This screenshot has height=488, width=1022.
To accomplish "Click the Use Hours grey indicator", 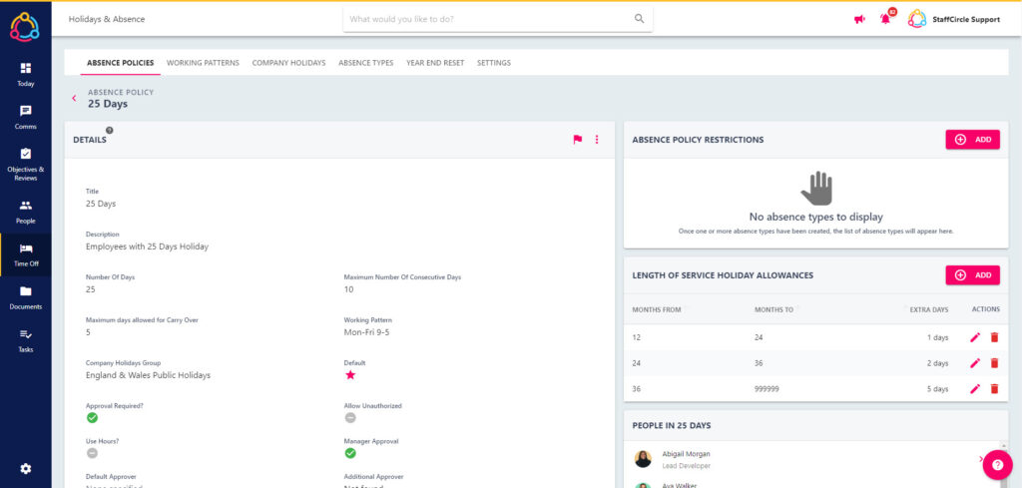I will point(92,453).
